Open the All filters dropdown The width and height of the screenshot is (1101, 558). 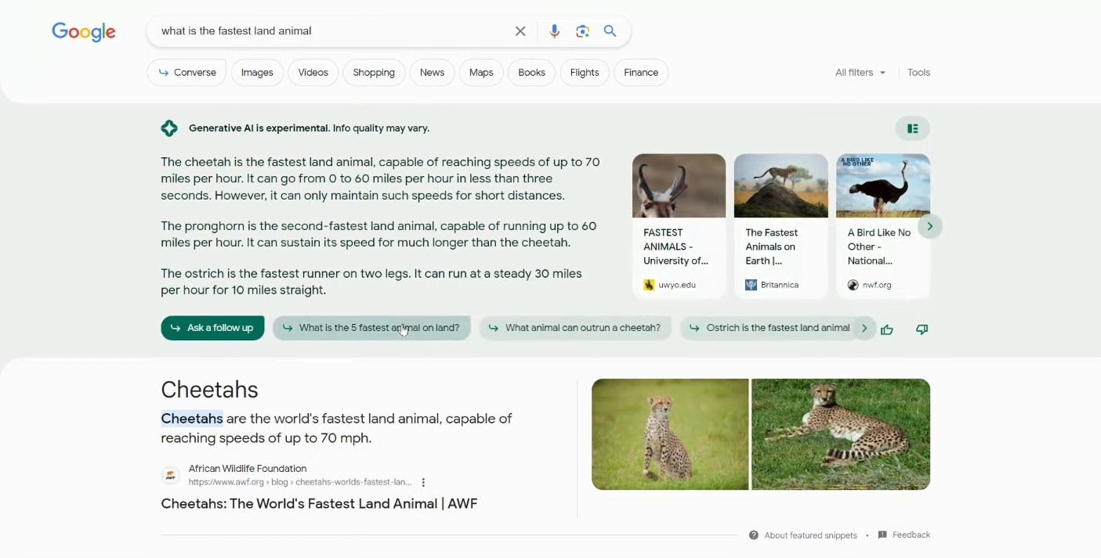pos(860,72)
